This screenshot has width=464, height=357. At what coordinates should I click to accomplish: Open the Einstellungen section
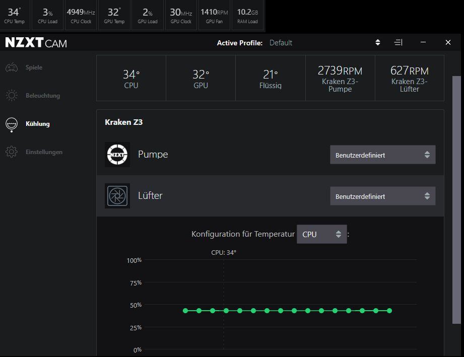coord(44,152)
